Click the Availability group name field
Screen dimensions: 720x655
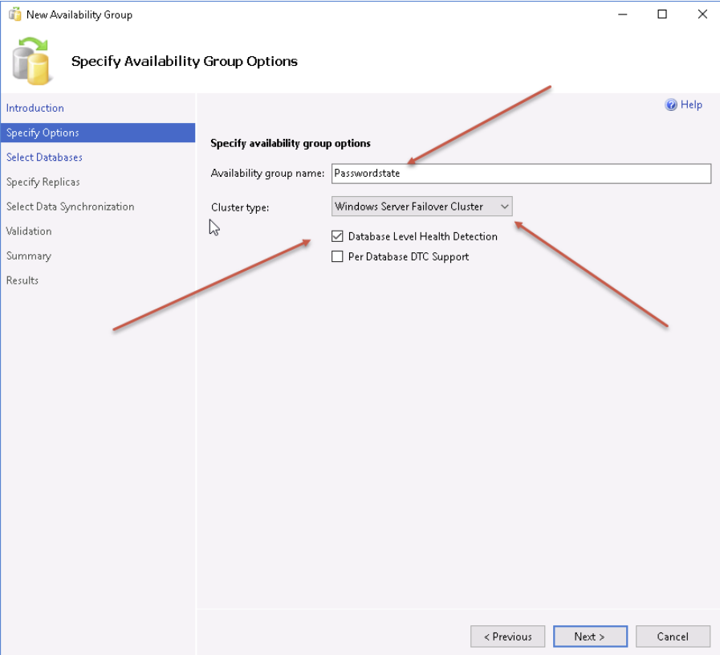(521, 174)
